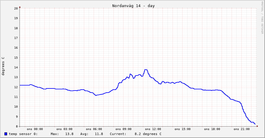This screenshot has width=265, height=138.
Task: Click the 'ons 06:00' time axis label
Action: point(94,129)
